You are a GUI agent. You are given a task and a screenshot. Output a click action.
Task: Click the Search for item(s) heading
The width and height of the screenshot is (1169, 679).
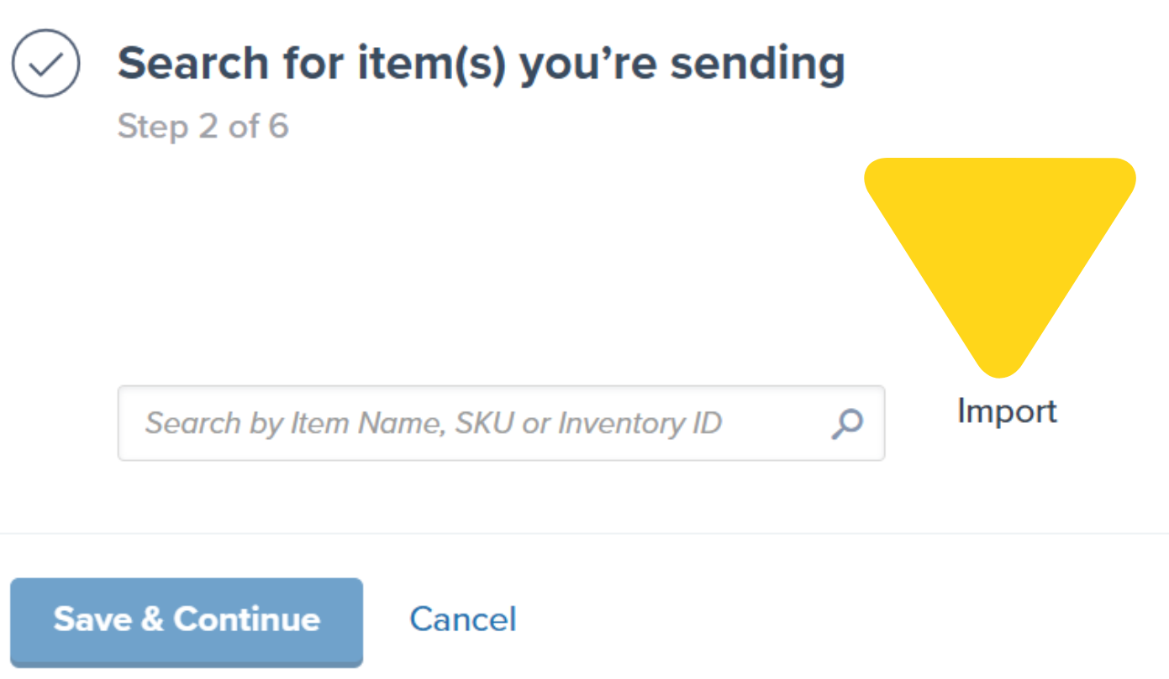pyautogui.click(x=481, y=63)
